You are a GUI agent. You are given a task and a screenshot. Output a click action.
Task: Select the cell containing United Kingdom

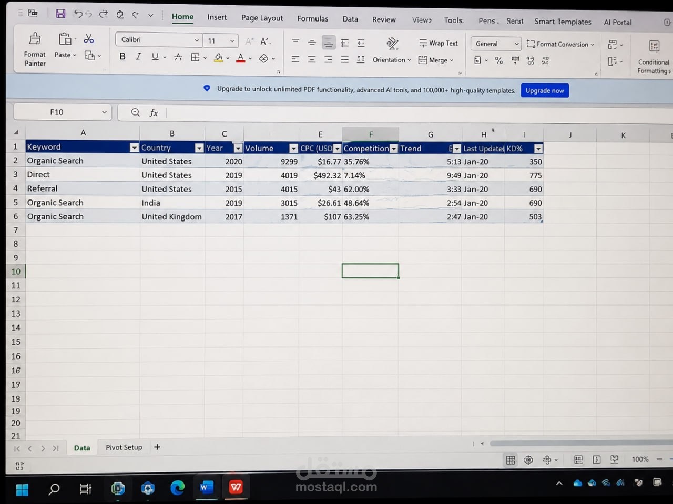coord(172,216)
